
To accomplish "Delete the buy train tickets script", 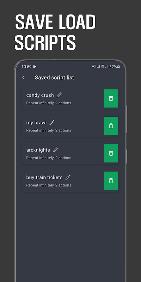I will [111, 181].
